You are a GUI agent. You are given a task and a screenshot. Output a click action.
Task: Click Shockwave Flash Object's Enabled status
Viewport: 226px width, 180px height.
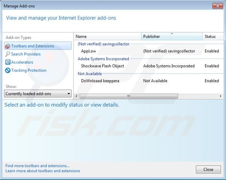tap(212, 66)
